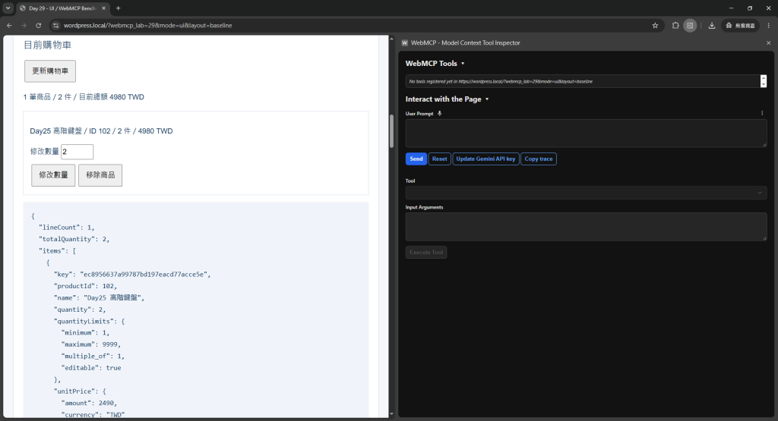Image resolution: width=778 pixels, height=421 pixels.
Task: Click the 目前購物車 heading
Action: click(48, 45)
